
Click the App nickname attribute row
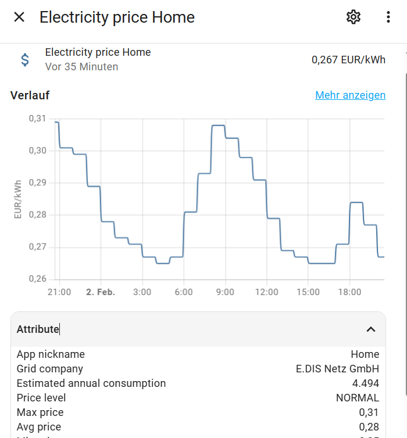pyautogui.click(x=198, y=354)
